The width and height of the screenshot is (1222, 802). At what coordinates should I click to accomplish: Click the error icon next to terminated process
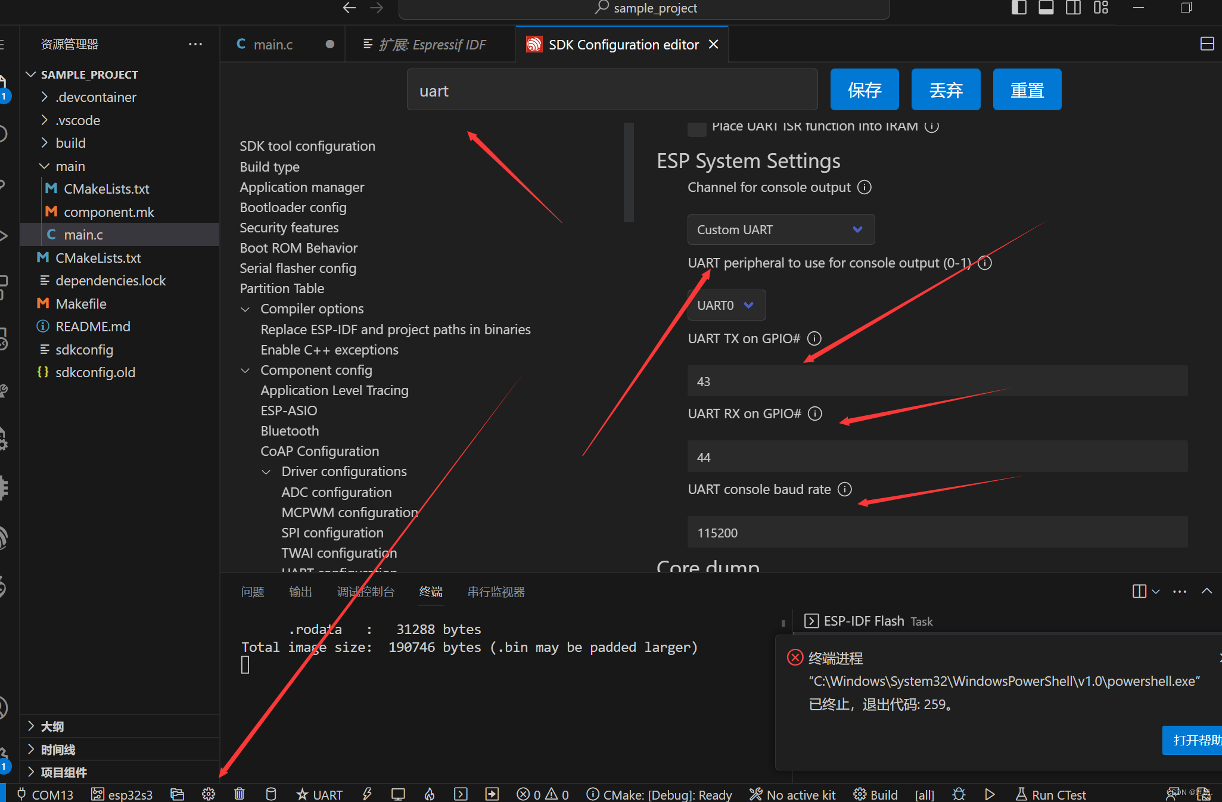coord(794,657)
